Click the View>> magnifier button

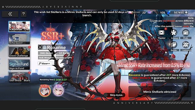pyautogui.click(x=46, y=63)
